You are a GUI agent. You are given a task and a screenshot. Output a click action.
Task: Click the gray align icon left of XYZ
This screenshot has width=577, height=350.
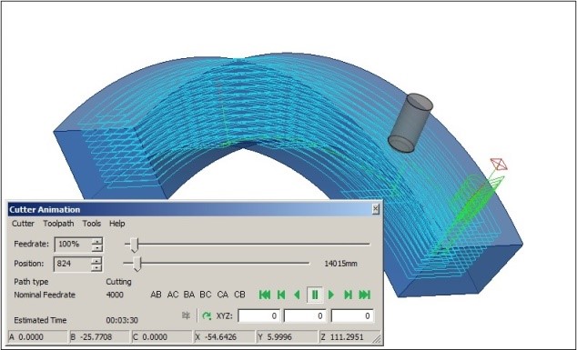tap(187, 315)
